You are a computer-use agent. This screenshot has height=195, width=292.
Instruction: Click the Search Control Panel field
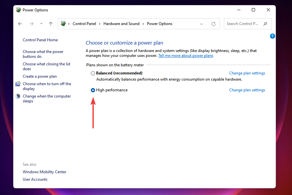pos(248,24)
